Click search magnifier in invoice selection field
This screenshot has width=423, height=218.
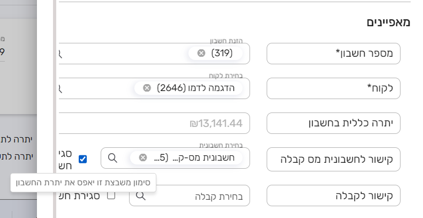[112, 157]
